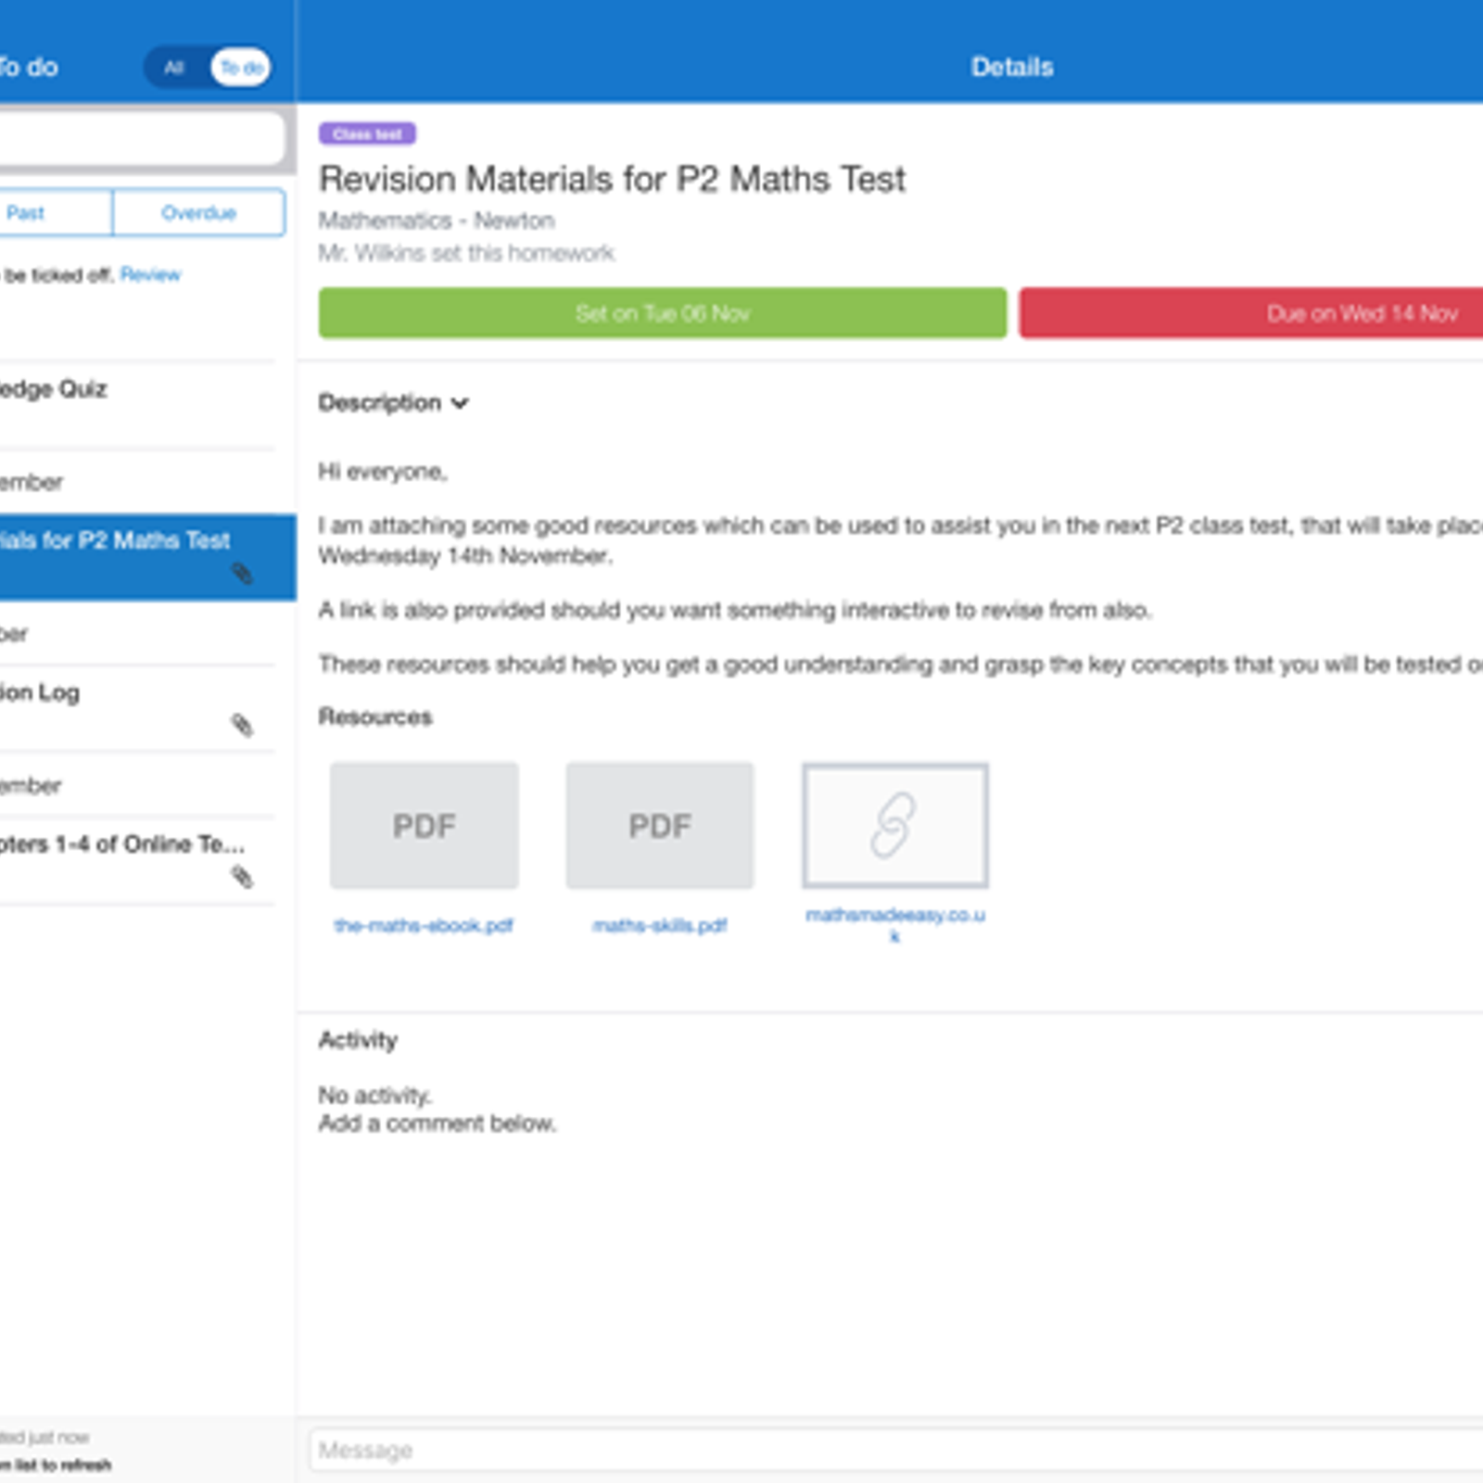Click paperclip icon on Online Te... item

tap(242, 877)
